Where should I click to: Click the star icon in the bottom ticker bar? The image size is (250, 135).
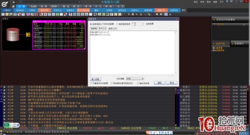8,132
